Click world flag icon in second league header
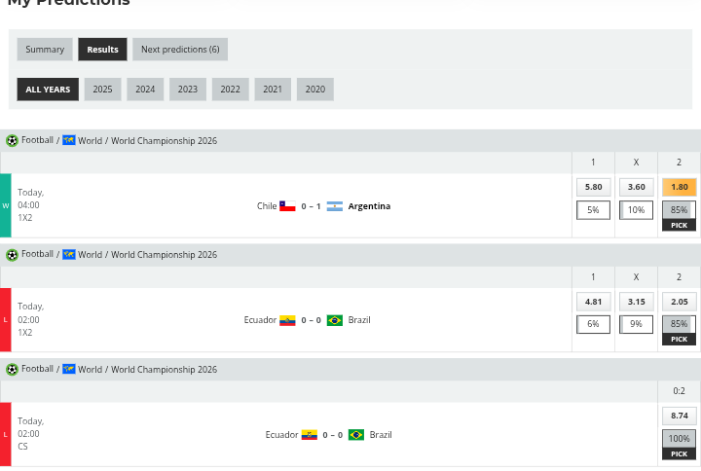The image size is (701, 471). tap(69, 255)
